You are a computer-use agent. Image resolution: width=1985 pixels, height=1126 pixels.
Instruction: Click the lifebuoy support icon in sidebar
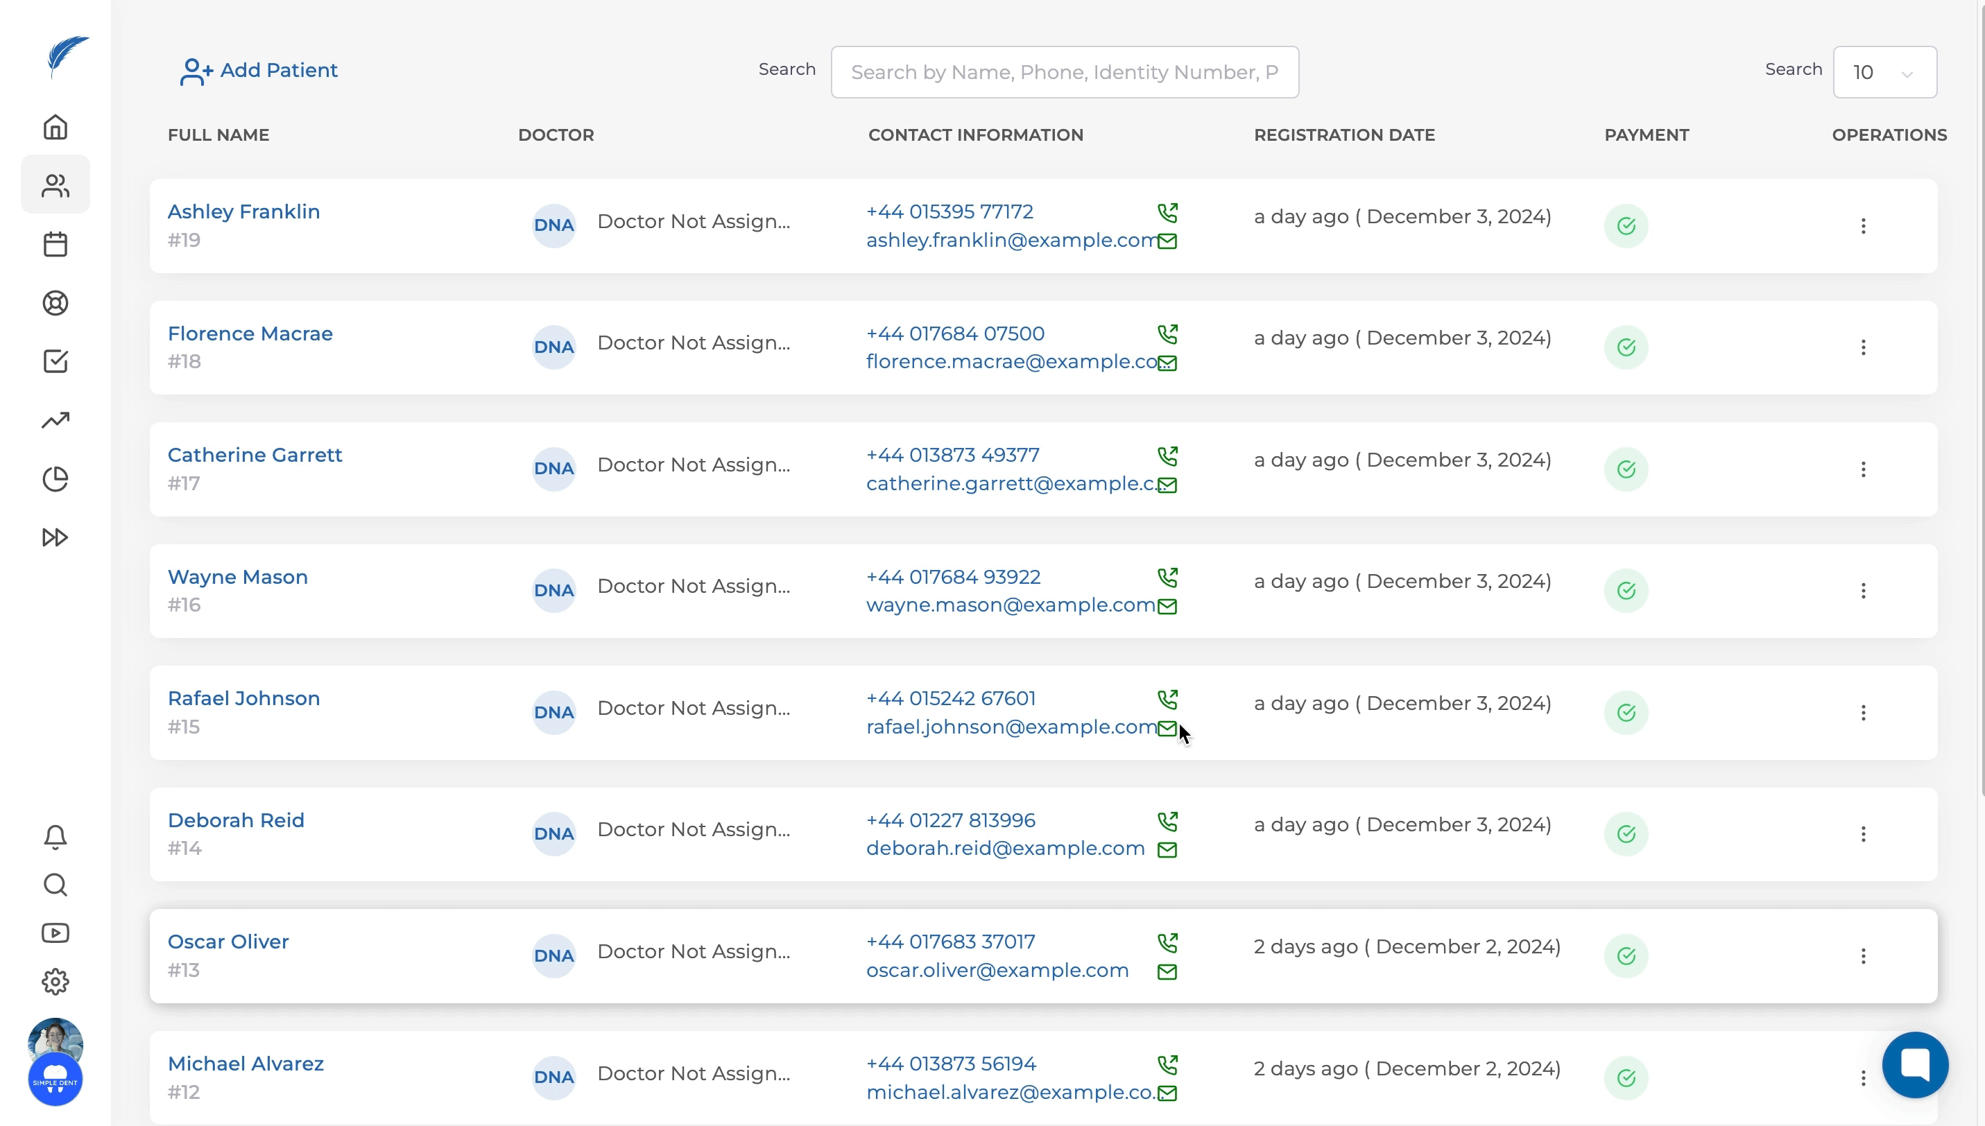pos(55,303)
